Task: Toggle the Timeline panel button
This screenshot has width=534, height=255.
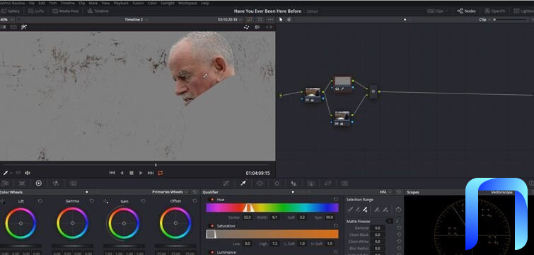Action: pyautogui.click(x=98, y=11)
